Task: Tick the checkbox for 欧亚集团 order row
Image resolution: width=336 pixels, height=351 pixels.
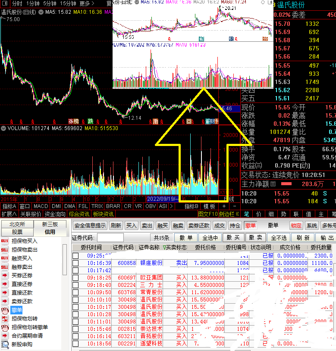Action: pyautogui.click(x=75, y=278)
